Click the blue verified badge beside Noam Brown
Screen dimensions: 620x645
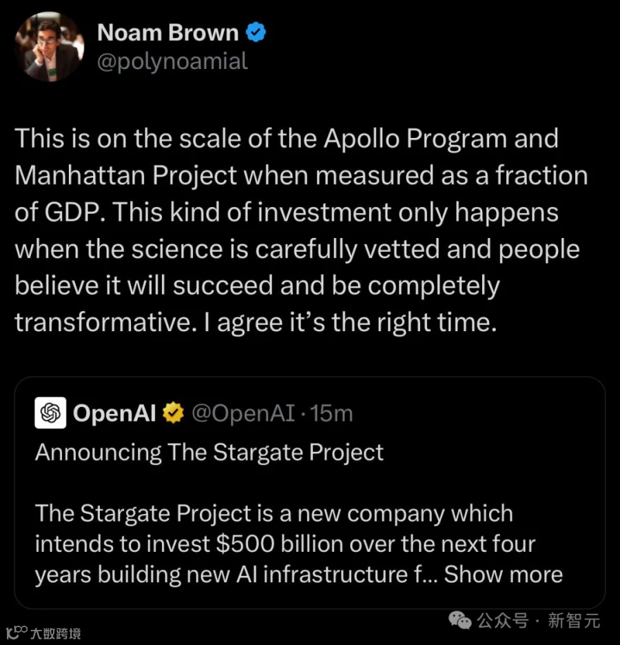[256, 32]
